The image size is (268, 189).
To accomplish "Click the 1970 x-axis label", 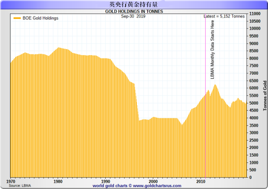I will coord(11,181).
